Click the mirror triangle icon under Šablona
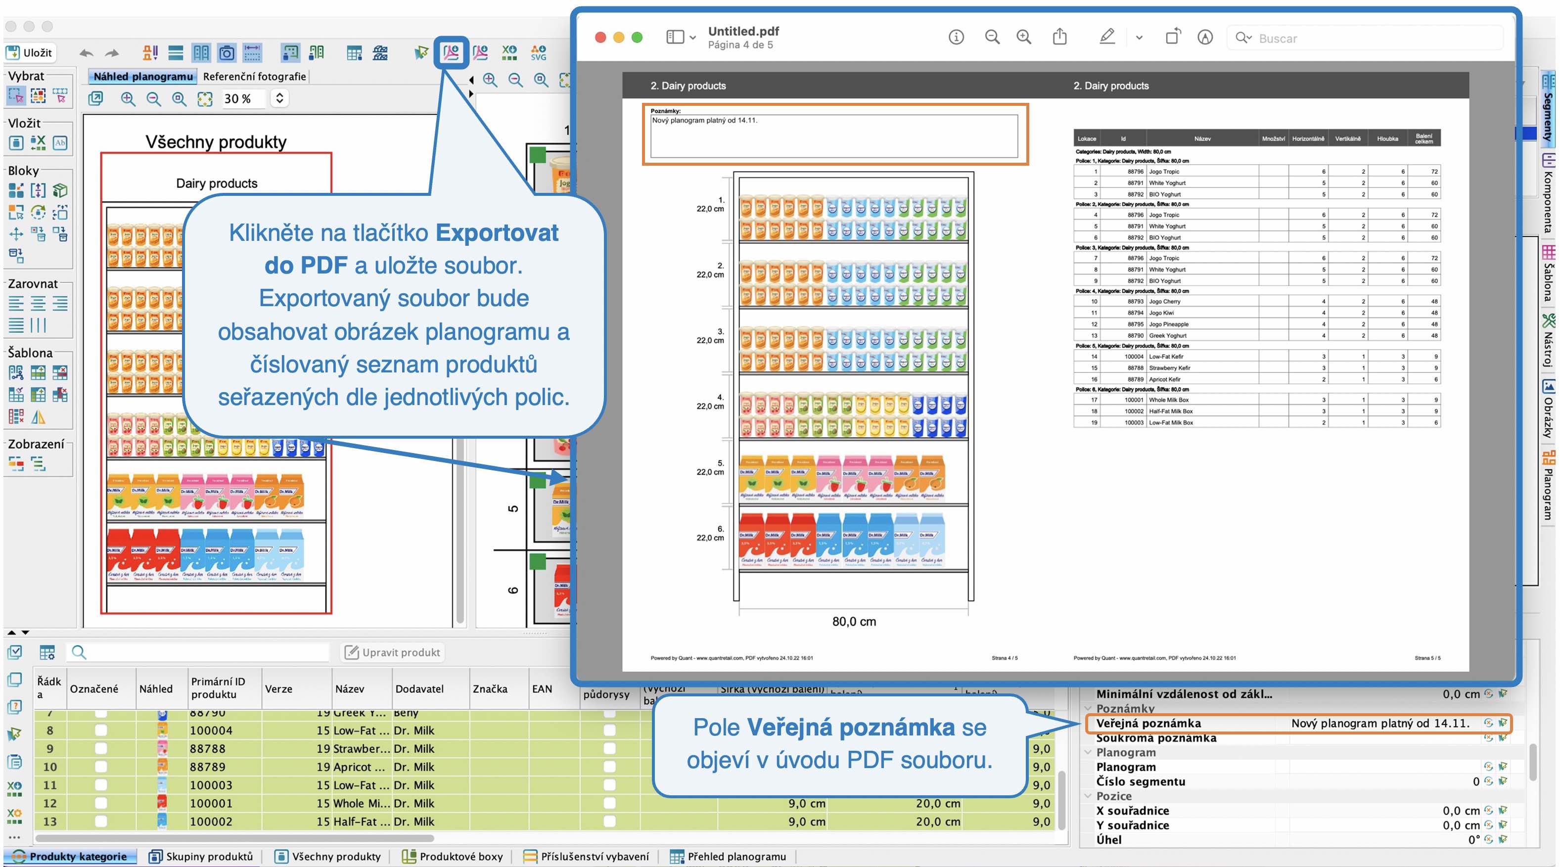This screenshot has height=867, width=1560. (38, 417)
